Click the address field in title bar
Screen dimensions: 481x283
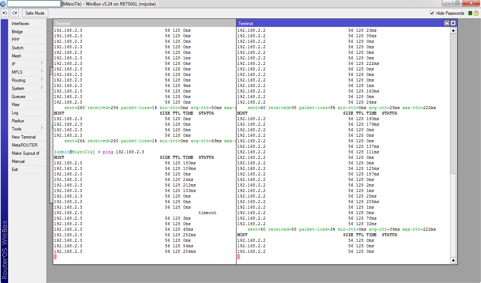pyautogui.click(x=34, y=3)
